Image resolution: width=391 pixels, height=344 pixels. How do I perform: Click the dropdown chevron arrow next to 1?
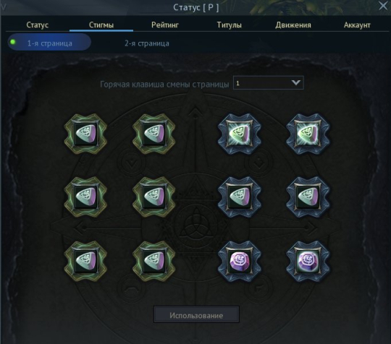295,82
